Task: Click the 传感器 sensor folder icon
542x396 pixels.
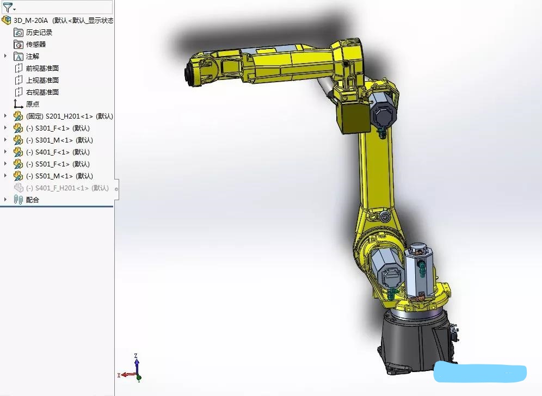Action: pyautogui.click(x=19, y=45)
